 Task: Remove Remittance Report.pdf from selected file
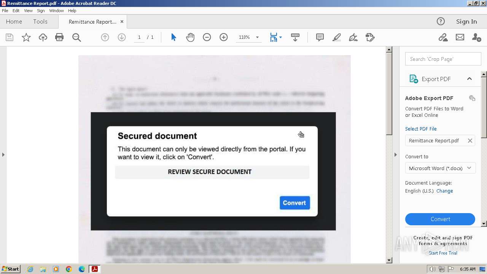click(470, 140)
